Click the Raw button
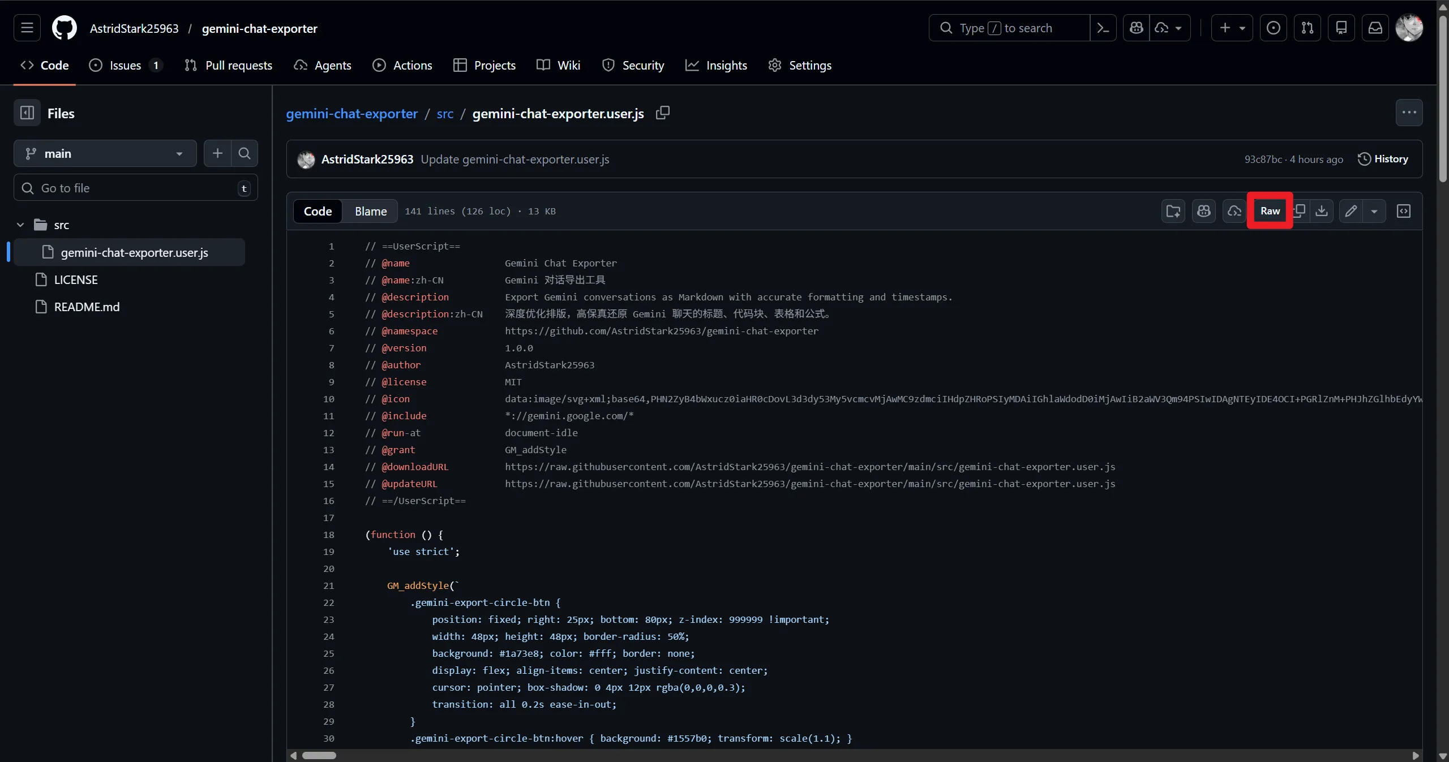This screenshot has height=762, width=1449. point(1270,211)
